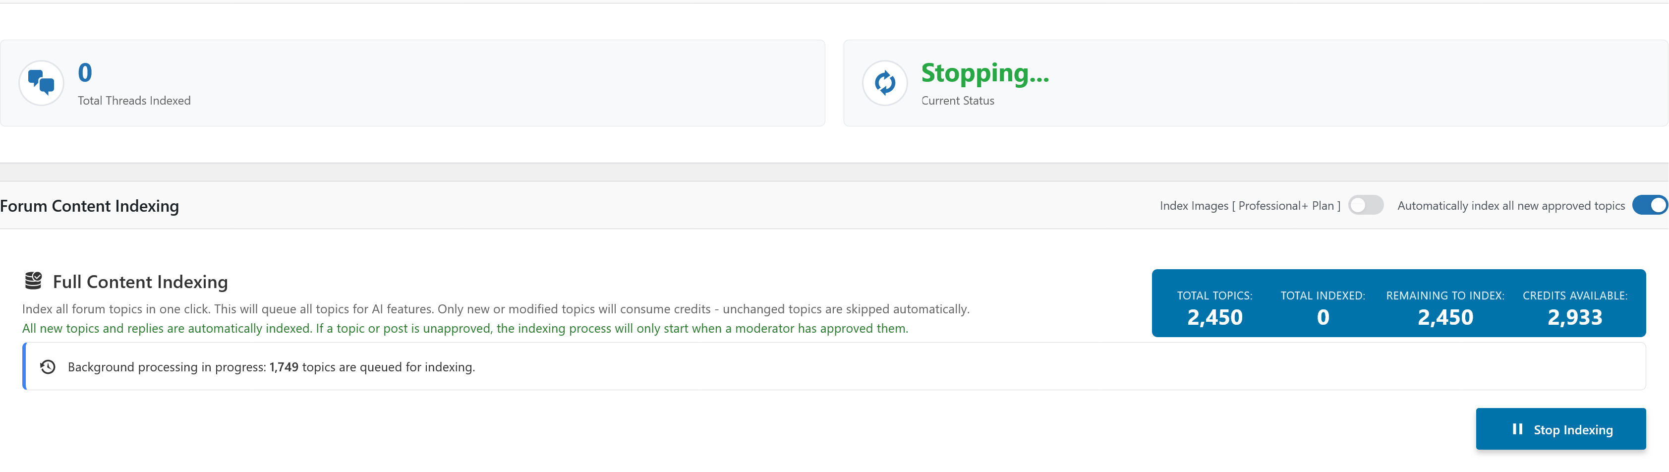Click the green Stopping... status text
The height and width of the screenshot is (472, 1669).
[x=984, y=73]
